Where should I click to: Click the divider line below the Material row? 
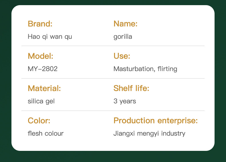[x=113, y=111]
